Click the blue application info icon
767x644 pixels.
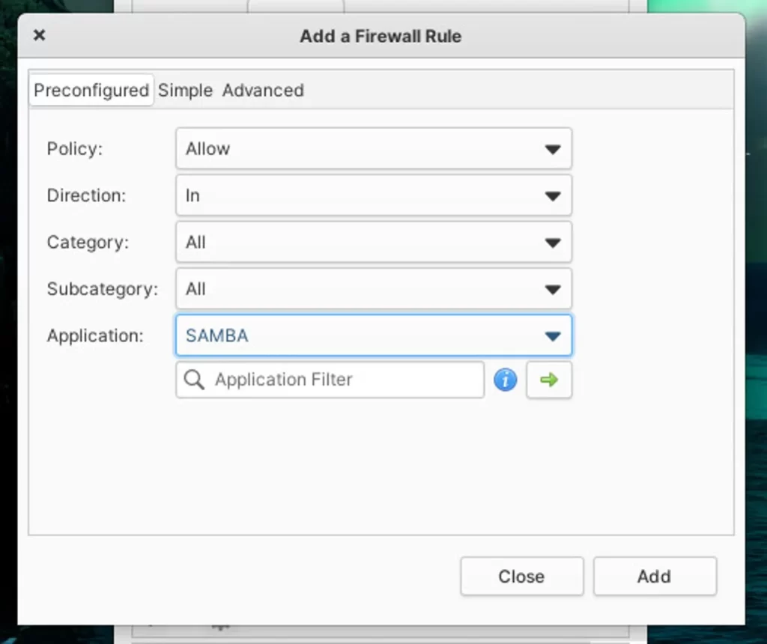pyautogui.click(x=505, y=380)
